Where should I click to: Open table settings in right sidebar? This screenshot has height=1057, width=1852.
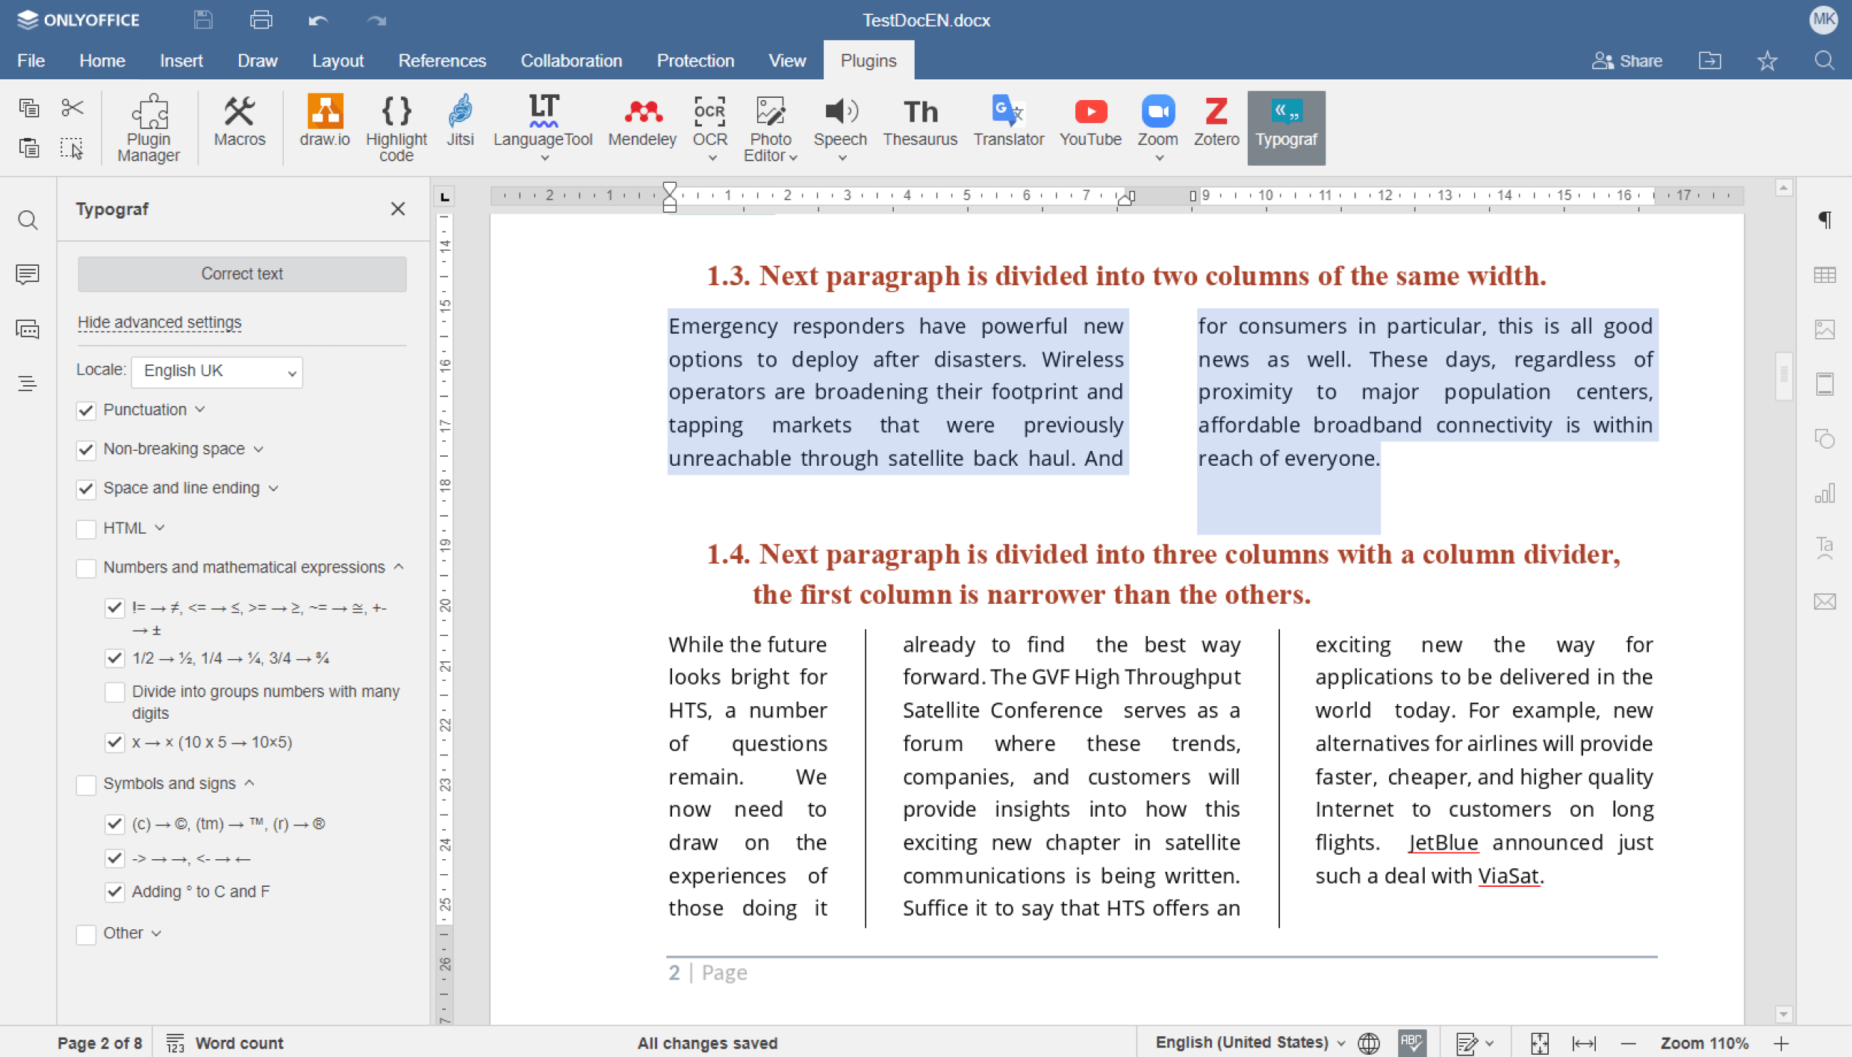(x=1824, y=275)
